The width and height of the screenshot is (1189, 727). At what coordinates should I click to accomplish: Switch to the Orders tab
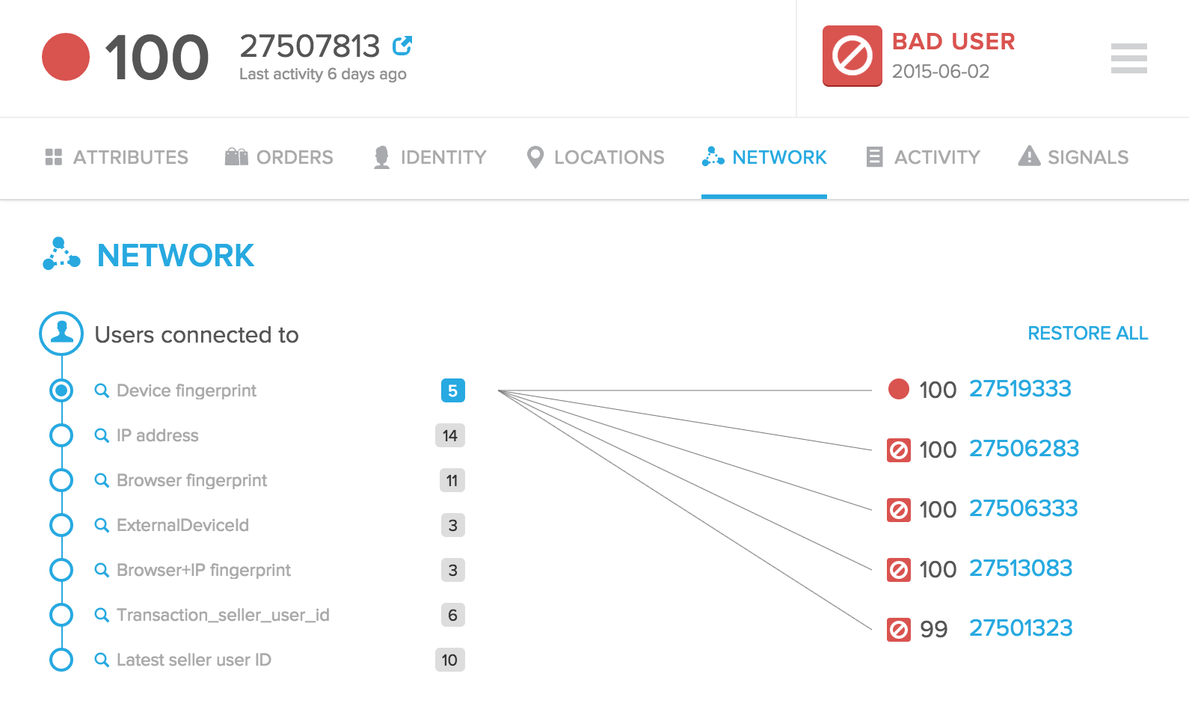point(279,157)
